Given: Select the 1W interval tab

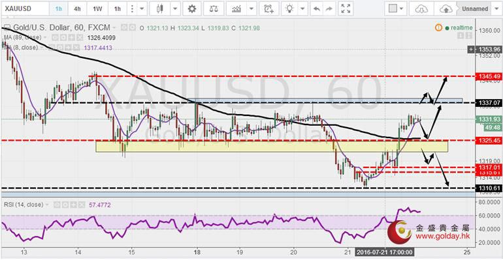Looking at the screenshot, I should pyautogui.click(x=97, y=8).
